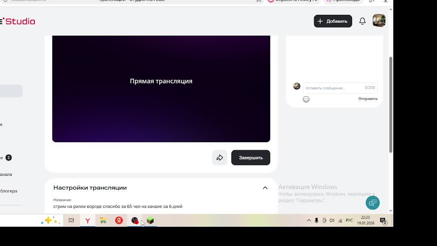The height and width of the screenshot is (246, 437).
Task: Click the Спросить Алису AI button
Action: [x=293, y=1]
